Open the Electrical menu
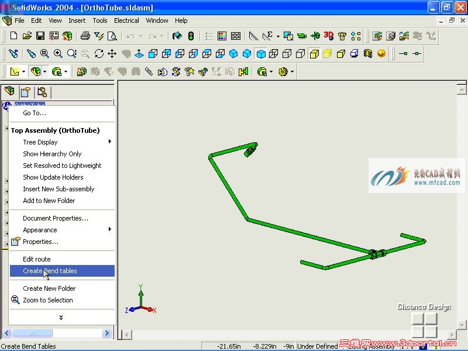The width and height of the screenshot is (468, 351). tap(126, 20)
